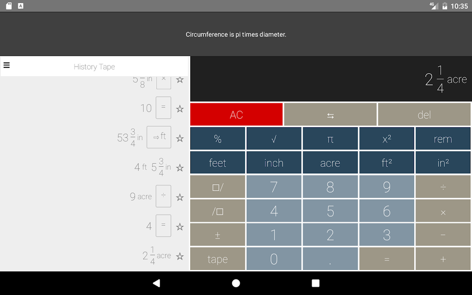
Task: Click the History Tape title
Action: (x=94, y=66)
